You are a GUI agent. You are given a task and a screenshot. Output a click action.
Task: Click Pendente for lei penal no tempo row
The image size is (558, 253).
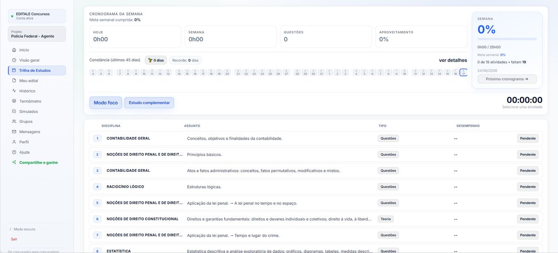point(528,203)
